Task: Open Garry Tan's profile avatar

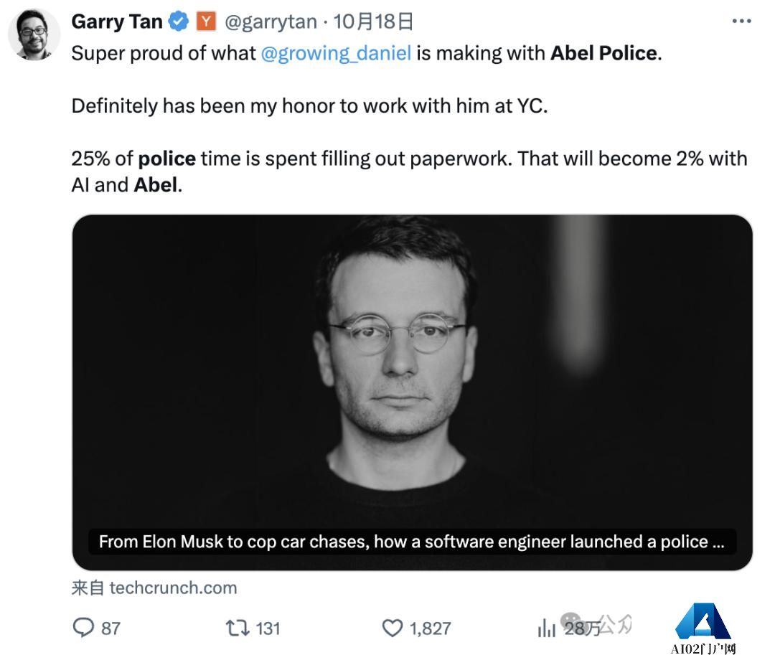Action: (34, 34)
